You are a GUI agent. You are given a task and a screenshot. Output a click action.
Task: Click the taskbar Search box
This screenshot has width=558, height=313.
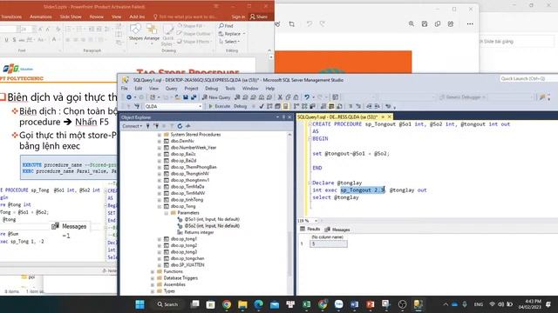167,304
